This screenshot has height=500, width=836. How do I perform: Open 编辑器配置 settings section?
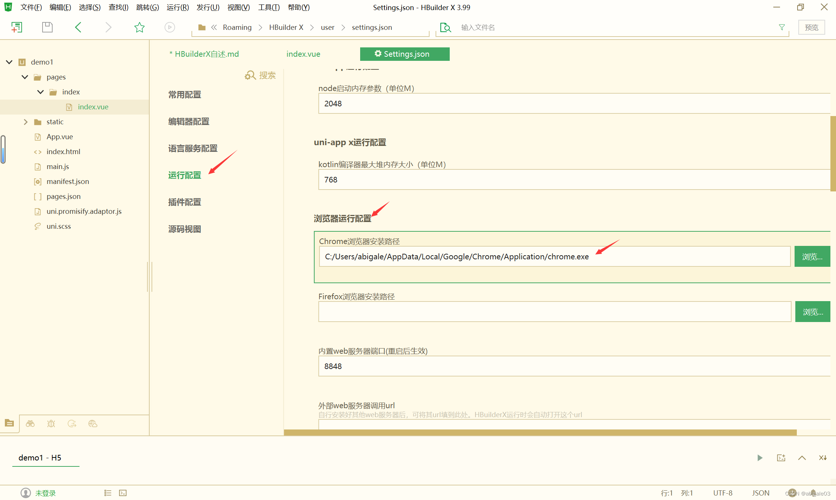pos(188,122)
